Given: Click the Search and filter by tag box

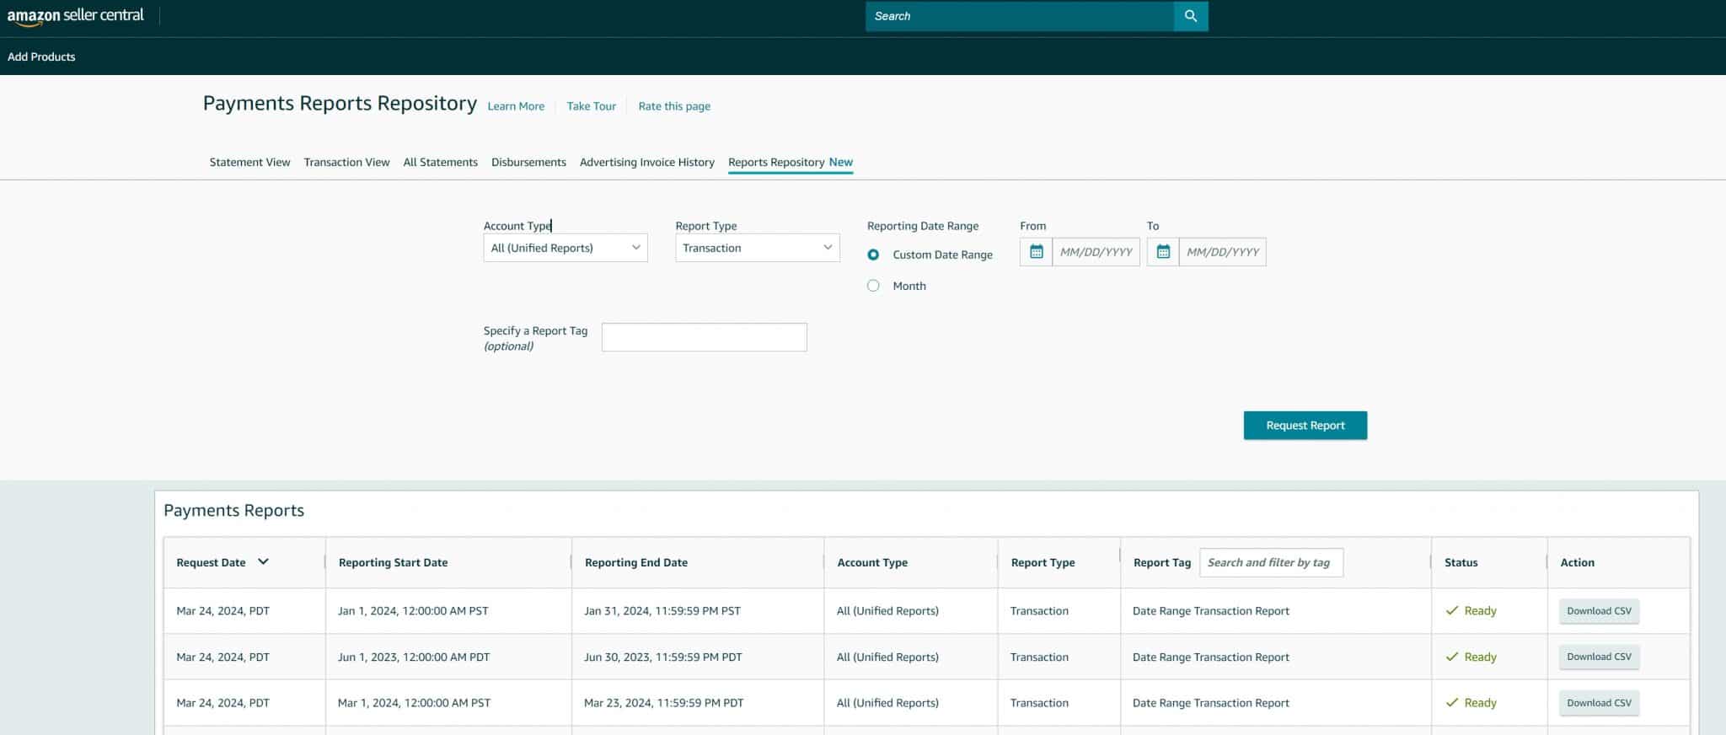Looking at the screenshot, I should 1271,562.
